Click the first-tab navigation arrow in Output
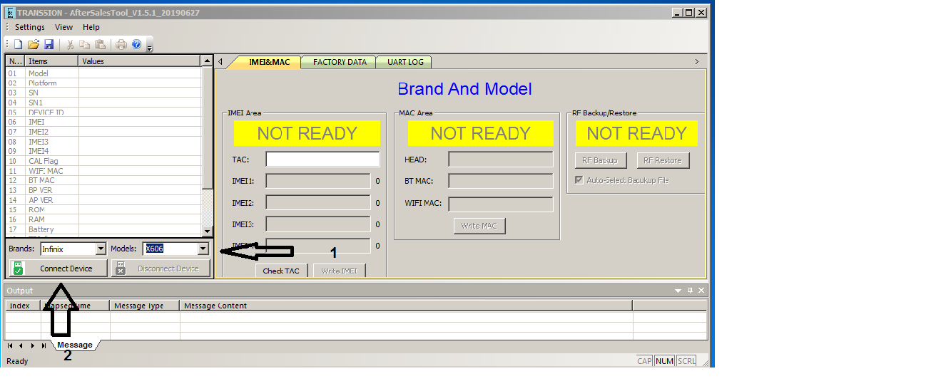The height and width of the screenshot is (391, 951). [10, 345]
